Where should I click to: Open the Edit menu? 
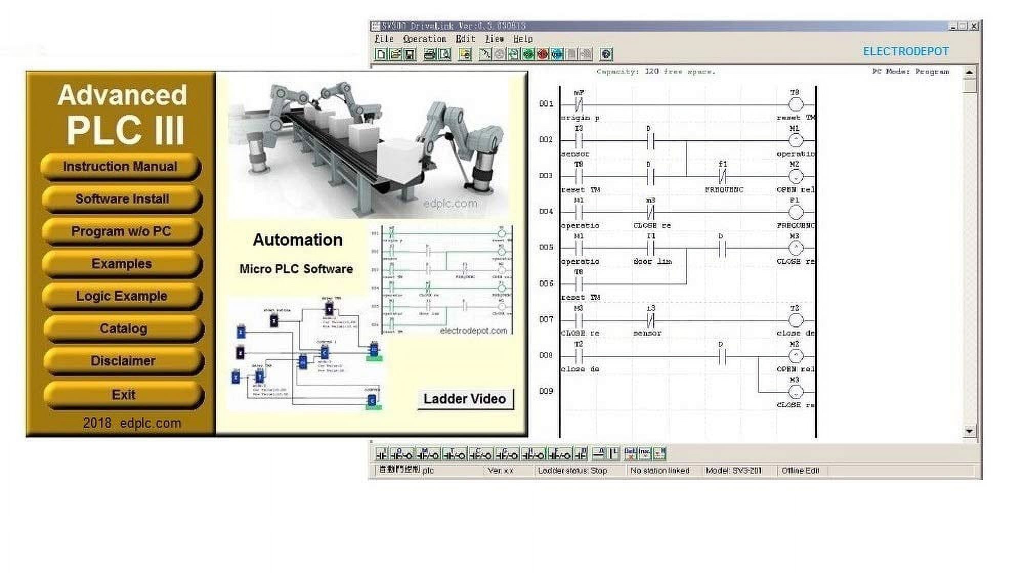tap(465, 39)
